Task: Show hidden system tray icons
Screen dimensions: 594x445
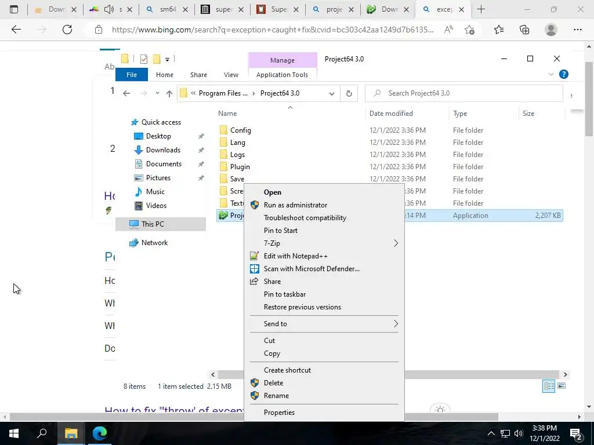Action: tap(491, 433)
